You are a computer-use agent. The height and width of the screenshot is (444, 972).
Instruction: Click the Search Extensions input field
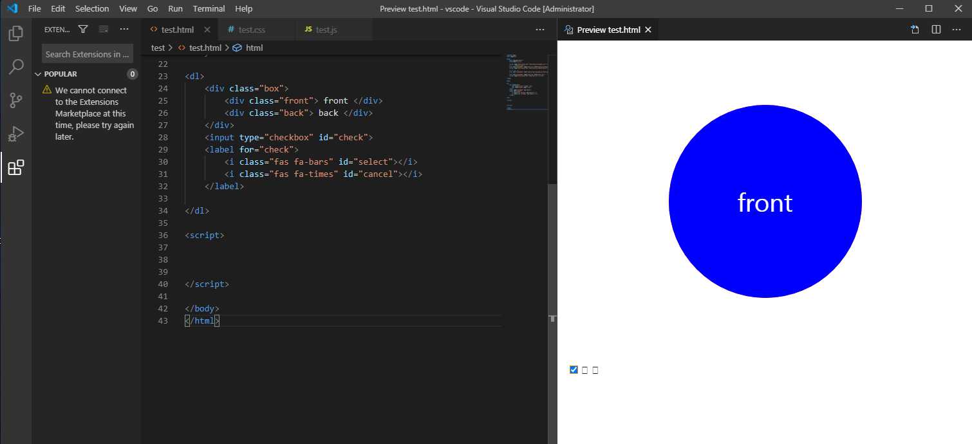(87, 54)
